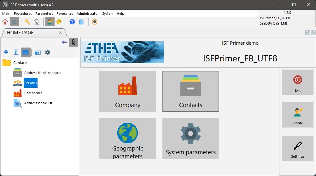Open the Procedures menu
The height and width of the screenshot is (176, 316).
click(23, 14)
